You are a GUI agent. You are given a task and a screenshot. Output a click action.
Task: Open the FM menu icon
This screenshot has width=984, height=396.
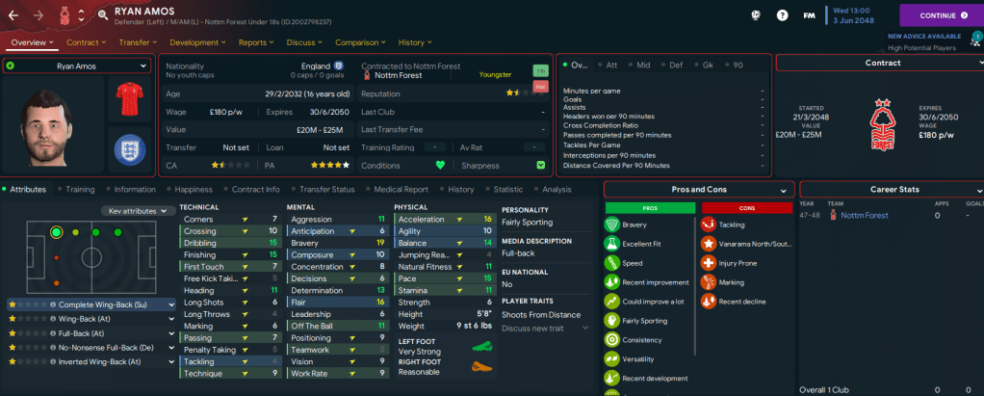809,15
